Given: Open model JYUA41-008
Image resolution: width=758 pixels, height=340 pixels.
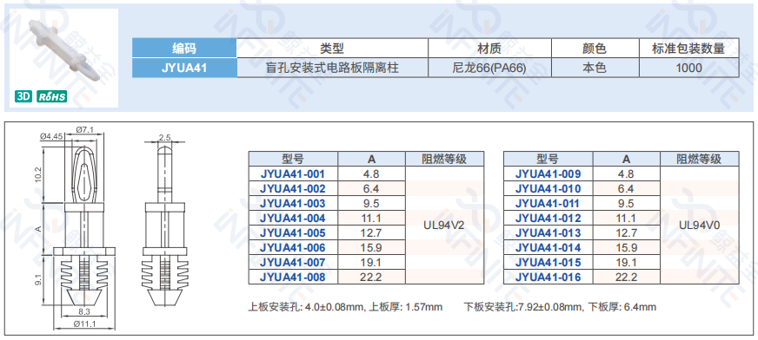Looking at the screenshot, I should [x=293, y=278].
